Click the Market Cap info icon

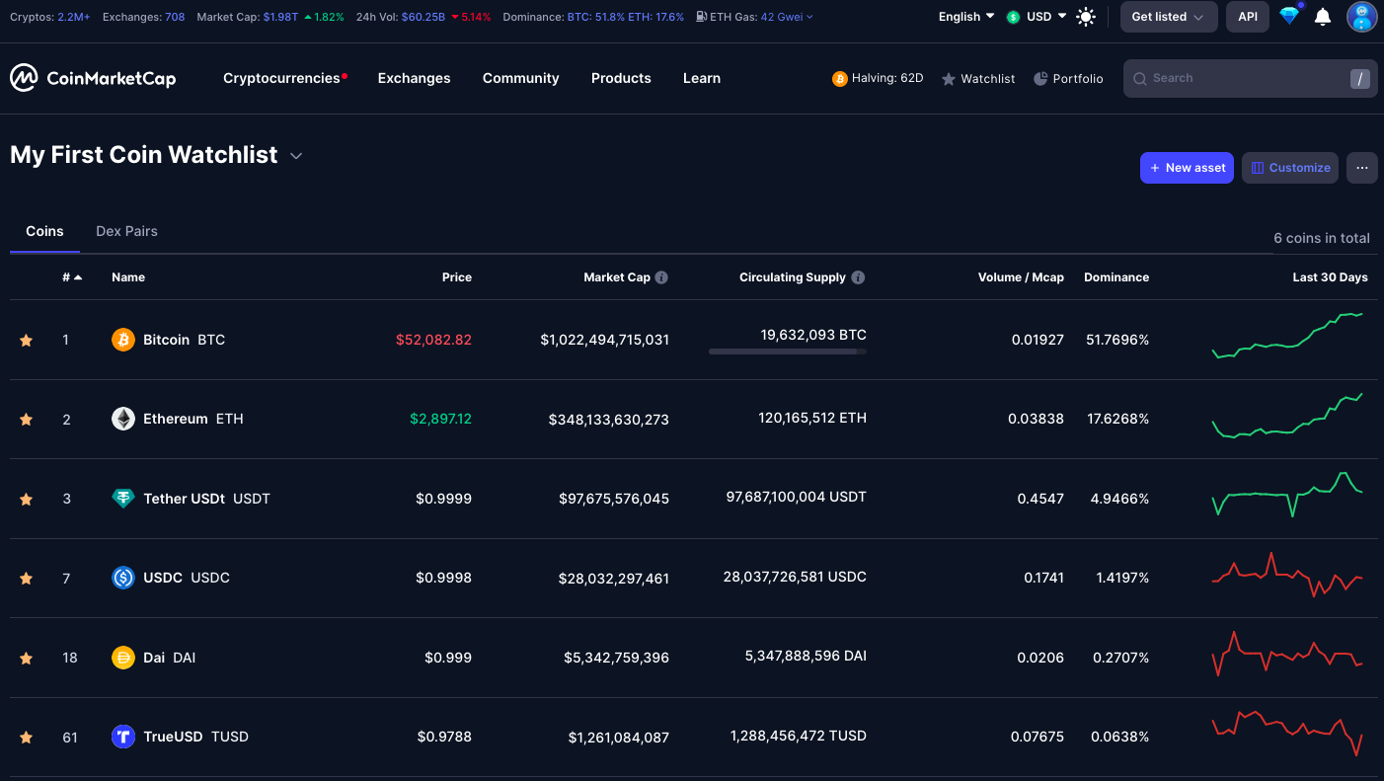tap(661, 277)
